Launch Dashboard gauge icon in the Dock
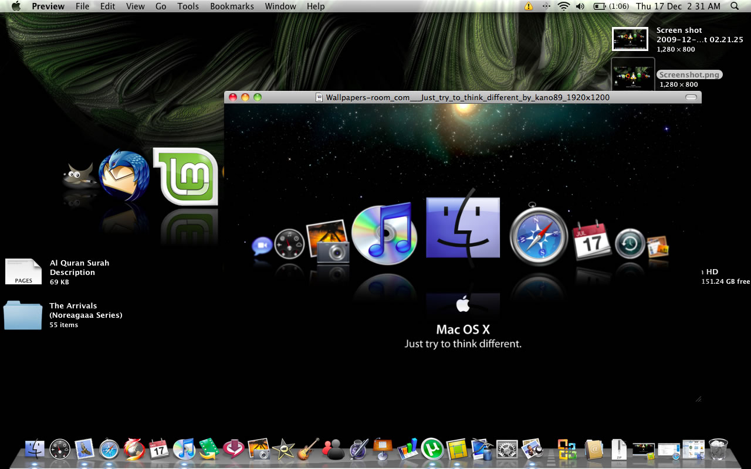Screen dimensions: 751x469 click(x=60, y=449)
